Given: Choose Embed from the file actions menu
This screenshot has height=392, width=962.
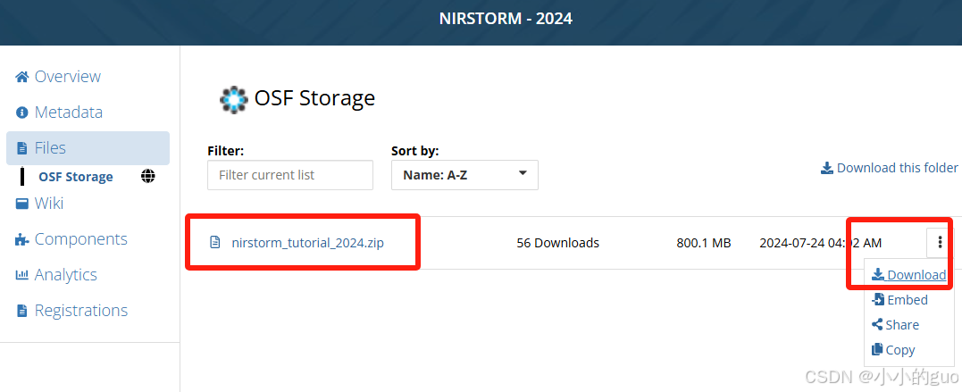Looking at the screenshot, I should pos(900,300).
